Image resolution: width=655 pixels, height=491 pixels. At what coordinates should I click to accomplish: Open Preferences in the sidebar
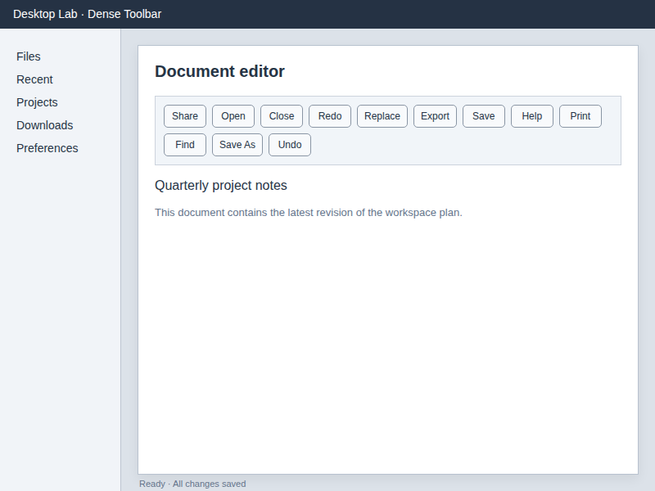pos(47,148)
